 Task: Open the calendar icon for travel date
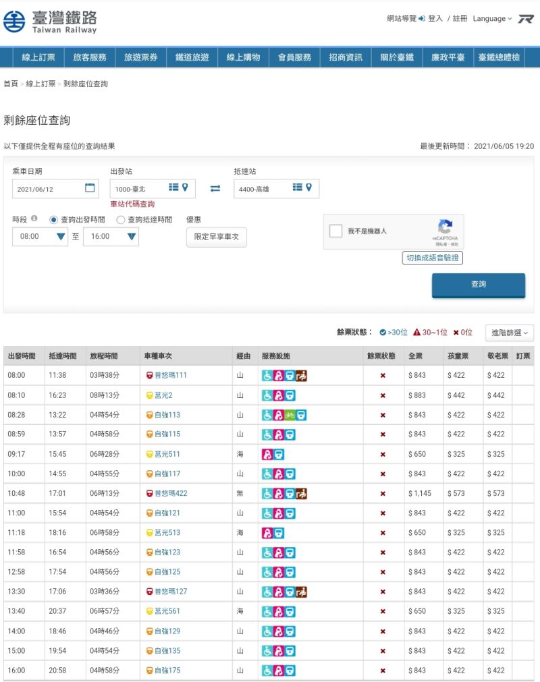tap(90, 188)
